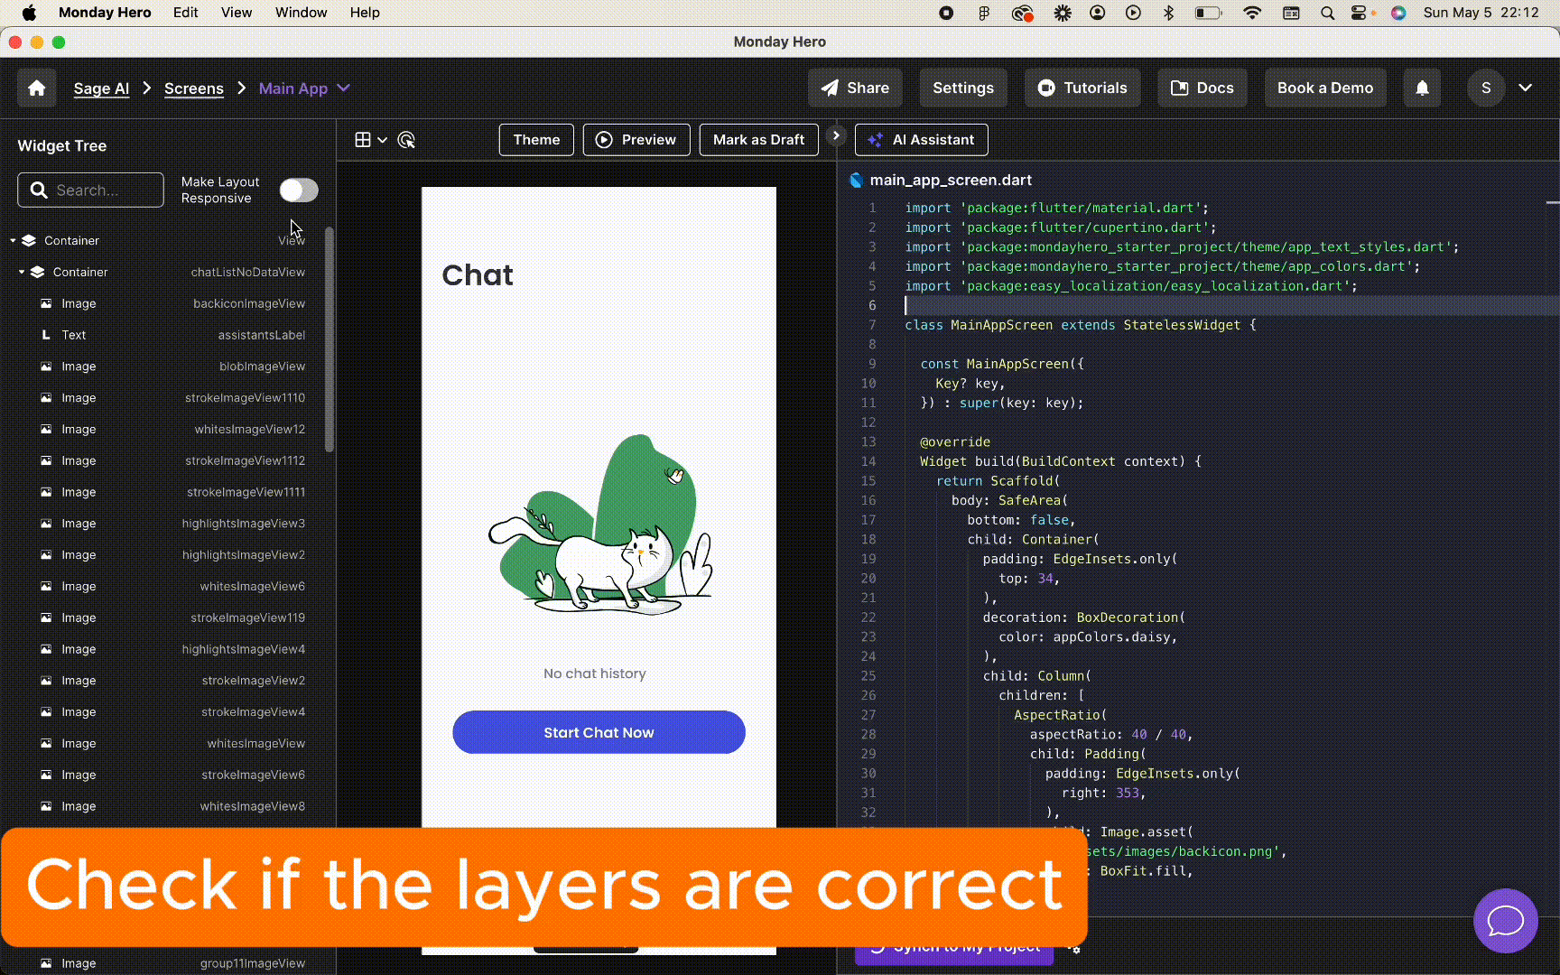Open the notifications bell
The width and height of the screenshot is (1560, 975).
pyautogui.click(x=1422, y=88)
